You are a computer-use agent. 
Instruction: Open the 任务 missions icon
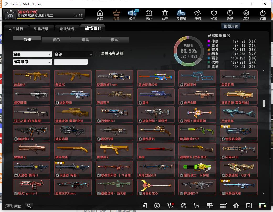[198, 15]
